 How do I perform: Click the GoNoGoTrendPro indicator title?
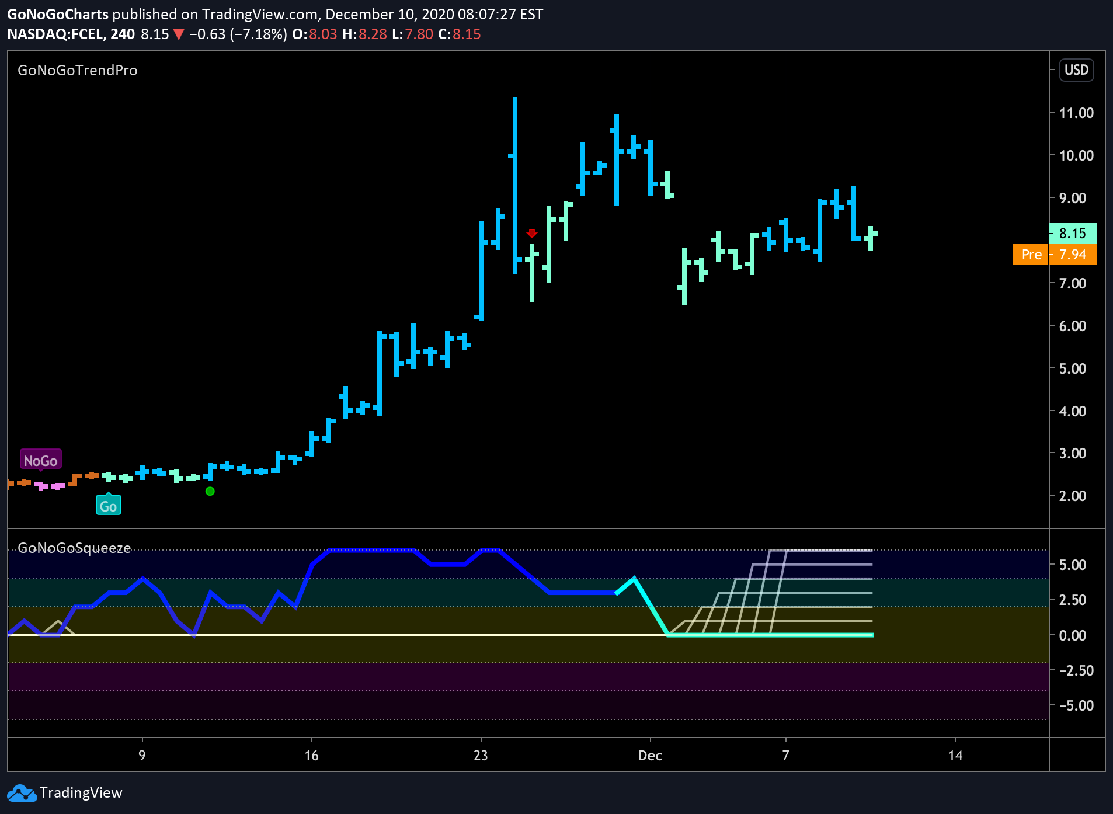point(78,71)
